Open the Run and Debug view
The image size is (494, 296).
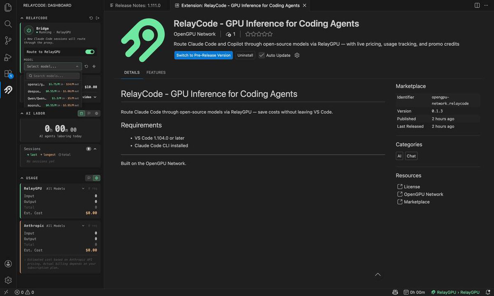(8, 57)
